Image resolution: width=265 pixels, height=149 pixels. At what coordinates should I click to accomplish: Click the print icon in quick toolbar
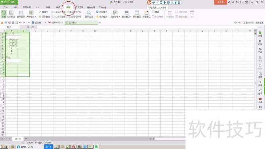13,23
